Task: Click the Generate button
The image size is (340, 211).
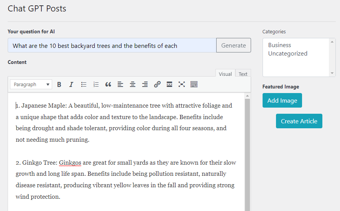Action: (x=233, y=45)
